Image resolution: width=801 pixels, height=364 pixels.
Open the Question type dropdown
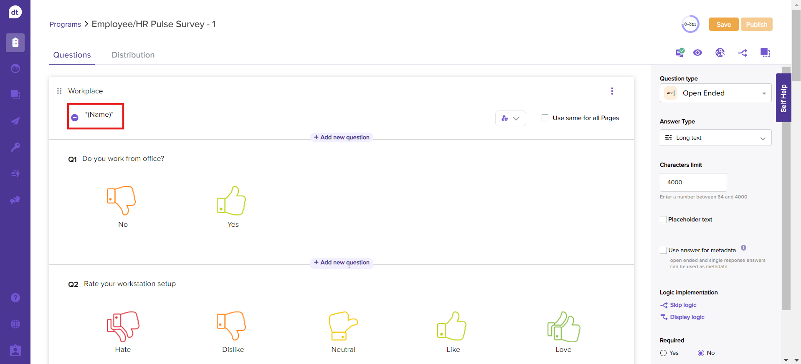coord(715,93)
